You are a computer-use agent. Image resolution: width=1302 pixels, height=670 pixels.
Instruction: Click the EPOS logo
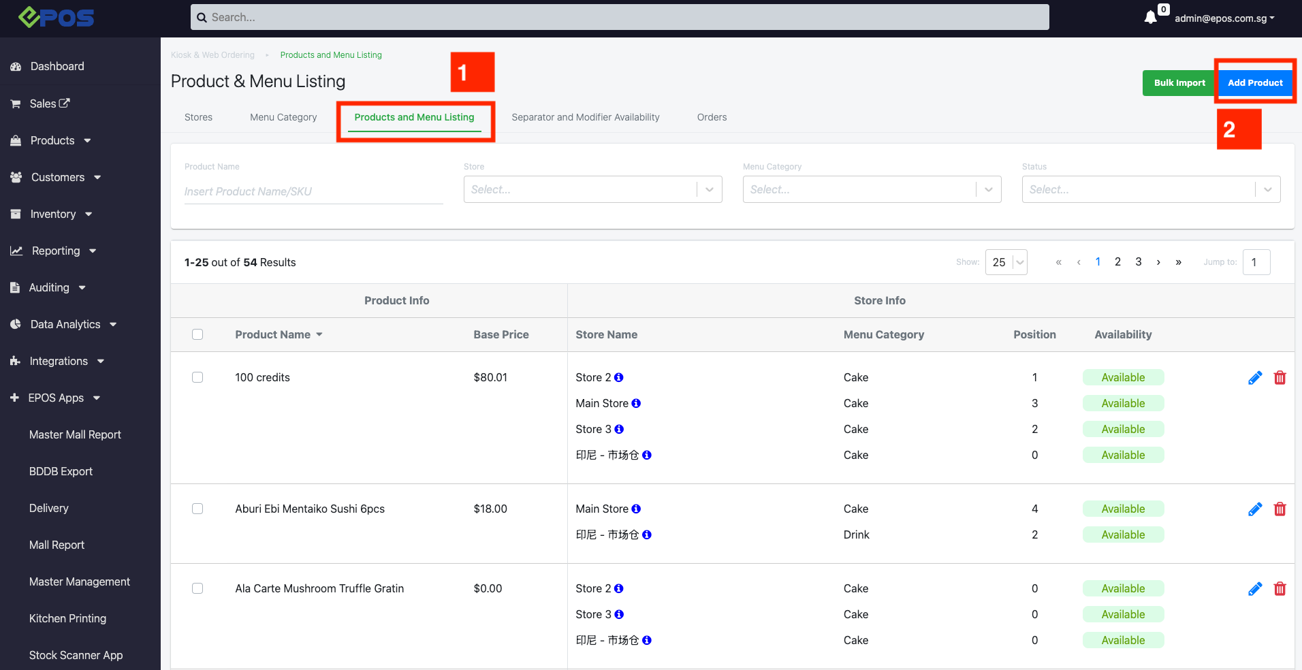pyautogui.click(x=56, y=17)
